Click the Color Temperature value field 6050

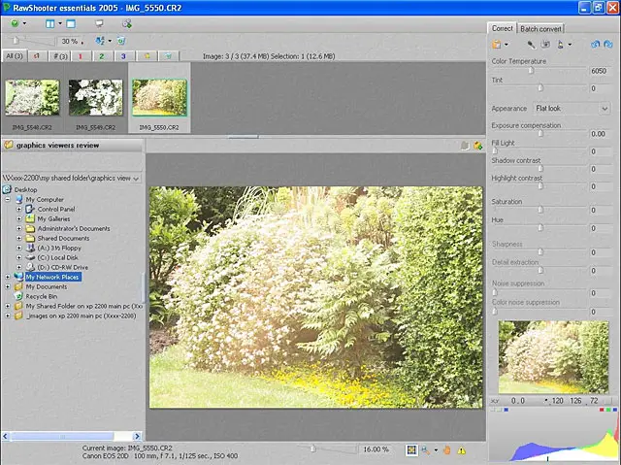[x=599, y=71]
